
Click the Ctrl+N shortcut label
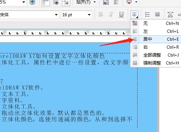[172, 23]
